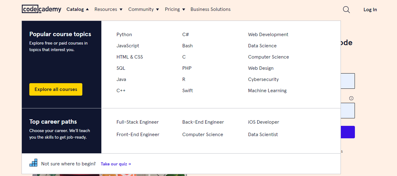Go to the Codecademy logo home
Viewport: 397px width, 176px height.
41,9
